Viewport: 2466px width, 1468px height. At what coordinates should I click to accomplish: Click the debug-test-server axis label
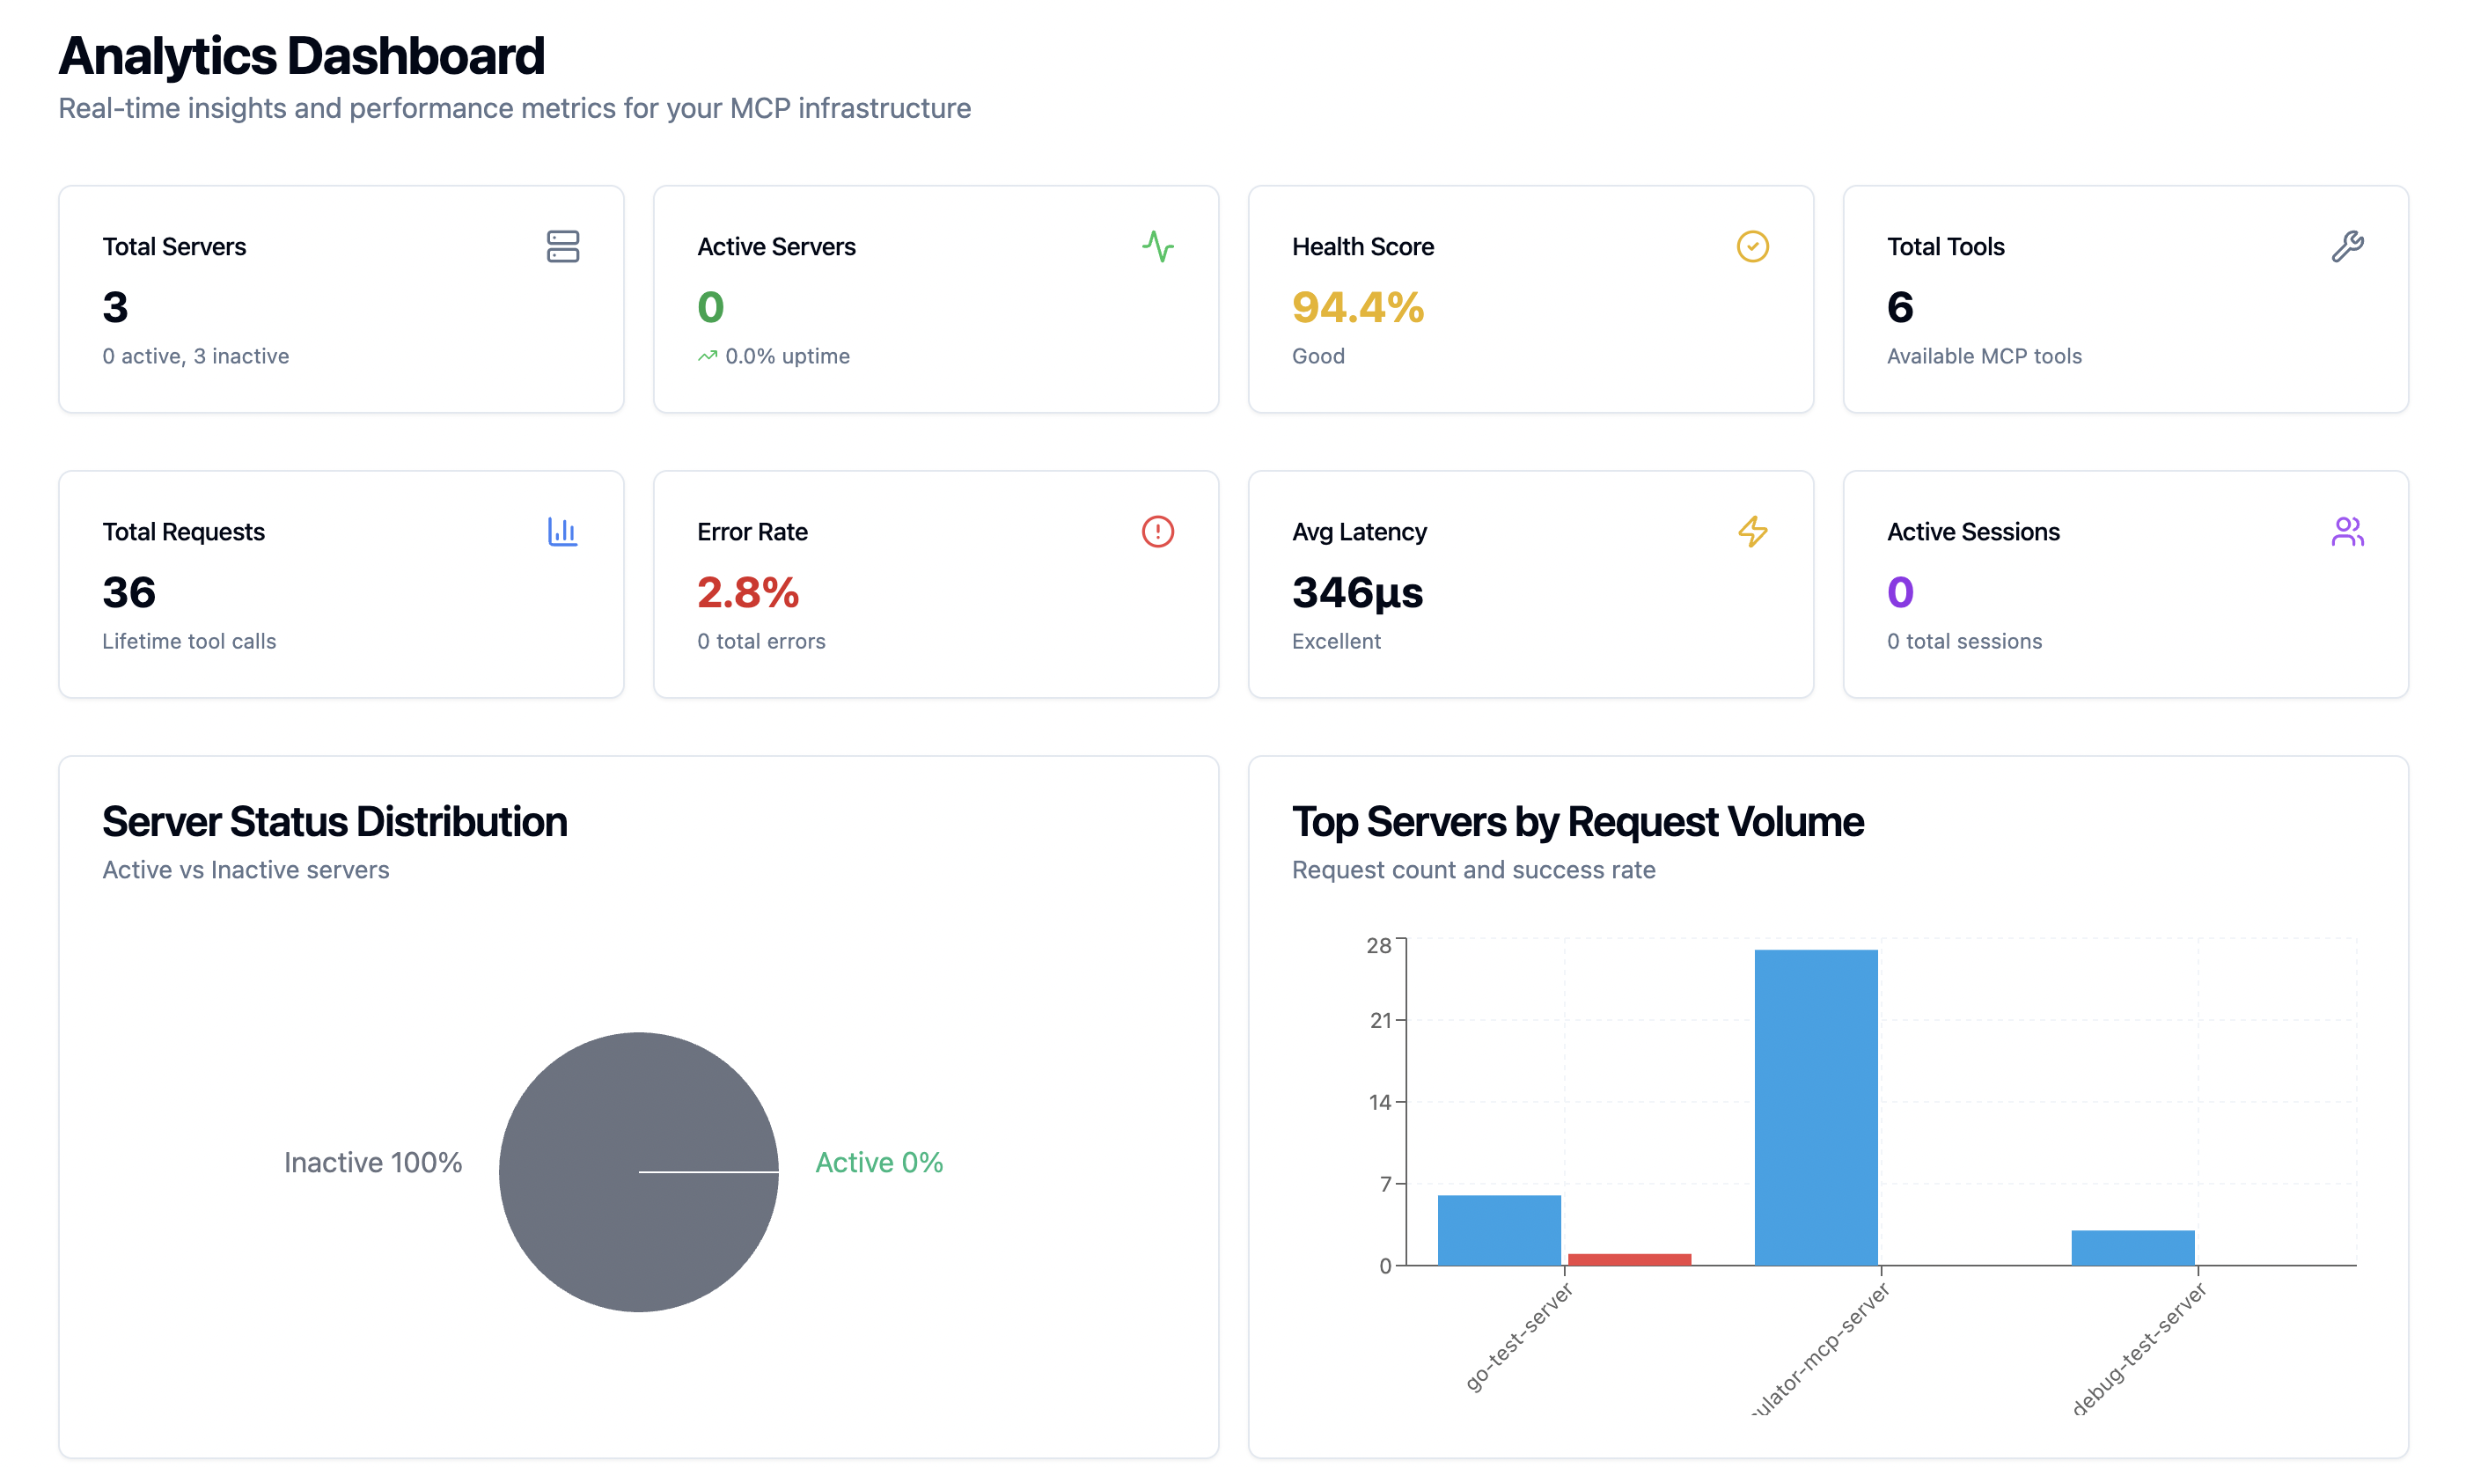(x=2139, y=1349)
